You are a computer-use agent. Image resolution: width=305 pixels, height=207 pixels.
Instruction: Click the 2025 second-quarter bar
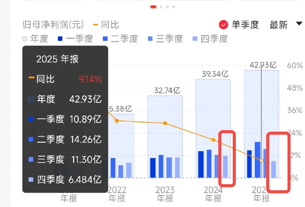[x=257, y=160]
